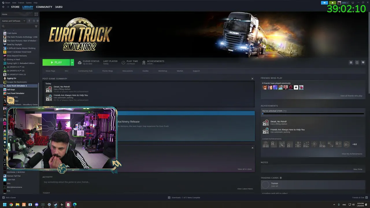Toggle the collections grid view icon
The width and height of the screenshot is (370, 208).
(x=36, y=14)
